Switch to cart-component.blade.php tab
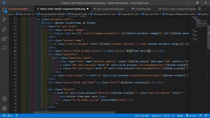 (x=110, y=9)
